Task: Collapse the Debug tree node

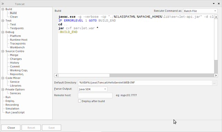Action: click(3, 32)
